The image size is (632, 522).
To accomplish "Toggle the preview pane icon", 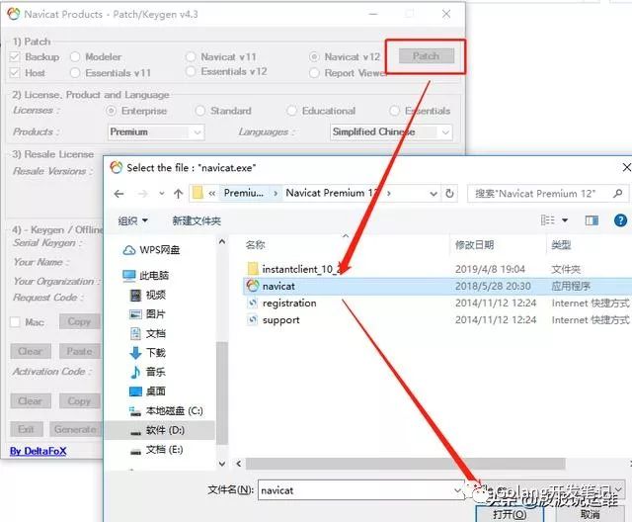I will (592, 220).
